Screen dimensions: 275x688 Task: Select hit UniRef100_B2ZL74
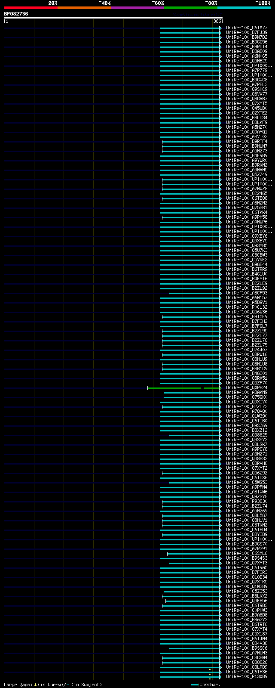click(247, 506)
